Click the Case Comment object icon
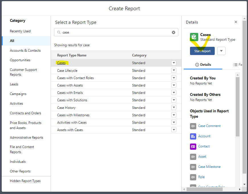Viewport: 248px width, 194px height. tap(193, 126)
